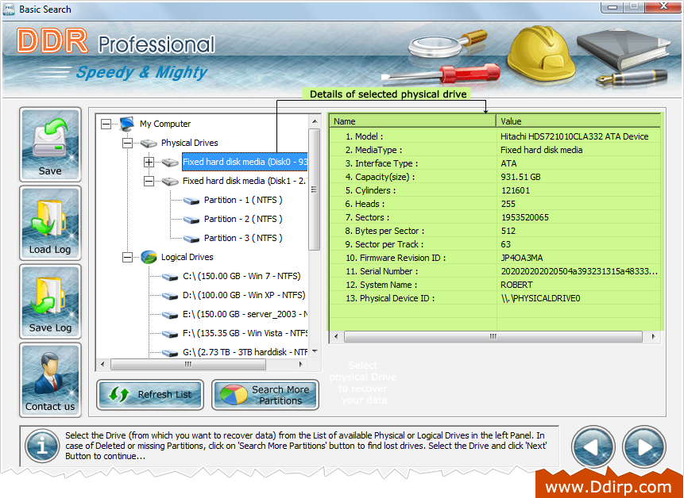Click the details table horizontal scrollbar thumb
Image resolution: width=684 pixels, height=498 pixels.
pyautogui.click(x=493, y=336)
